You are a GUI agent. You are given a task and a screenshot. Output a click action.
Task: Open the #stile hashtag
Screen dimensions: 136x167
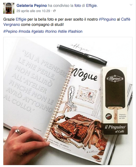[x=62, y=32]
